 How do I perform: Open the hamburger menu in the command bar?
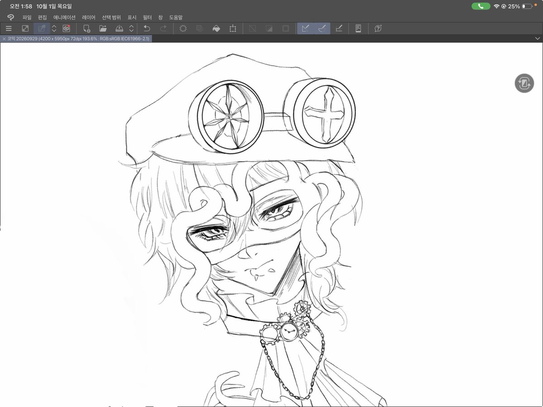(9, 28)
